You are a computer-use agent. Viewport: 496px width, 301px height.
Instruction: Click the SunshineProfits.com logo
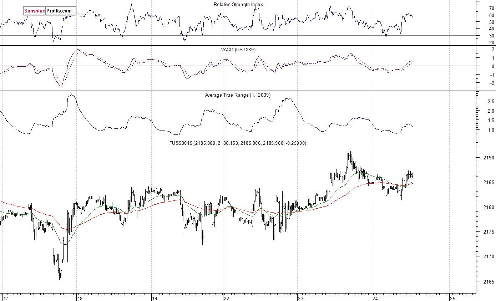50,11
